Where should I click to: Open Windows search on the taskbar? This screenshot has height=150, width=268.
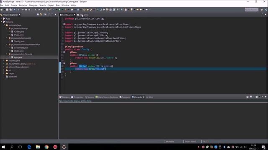click(12, 147)
